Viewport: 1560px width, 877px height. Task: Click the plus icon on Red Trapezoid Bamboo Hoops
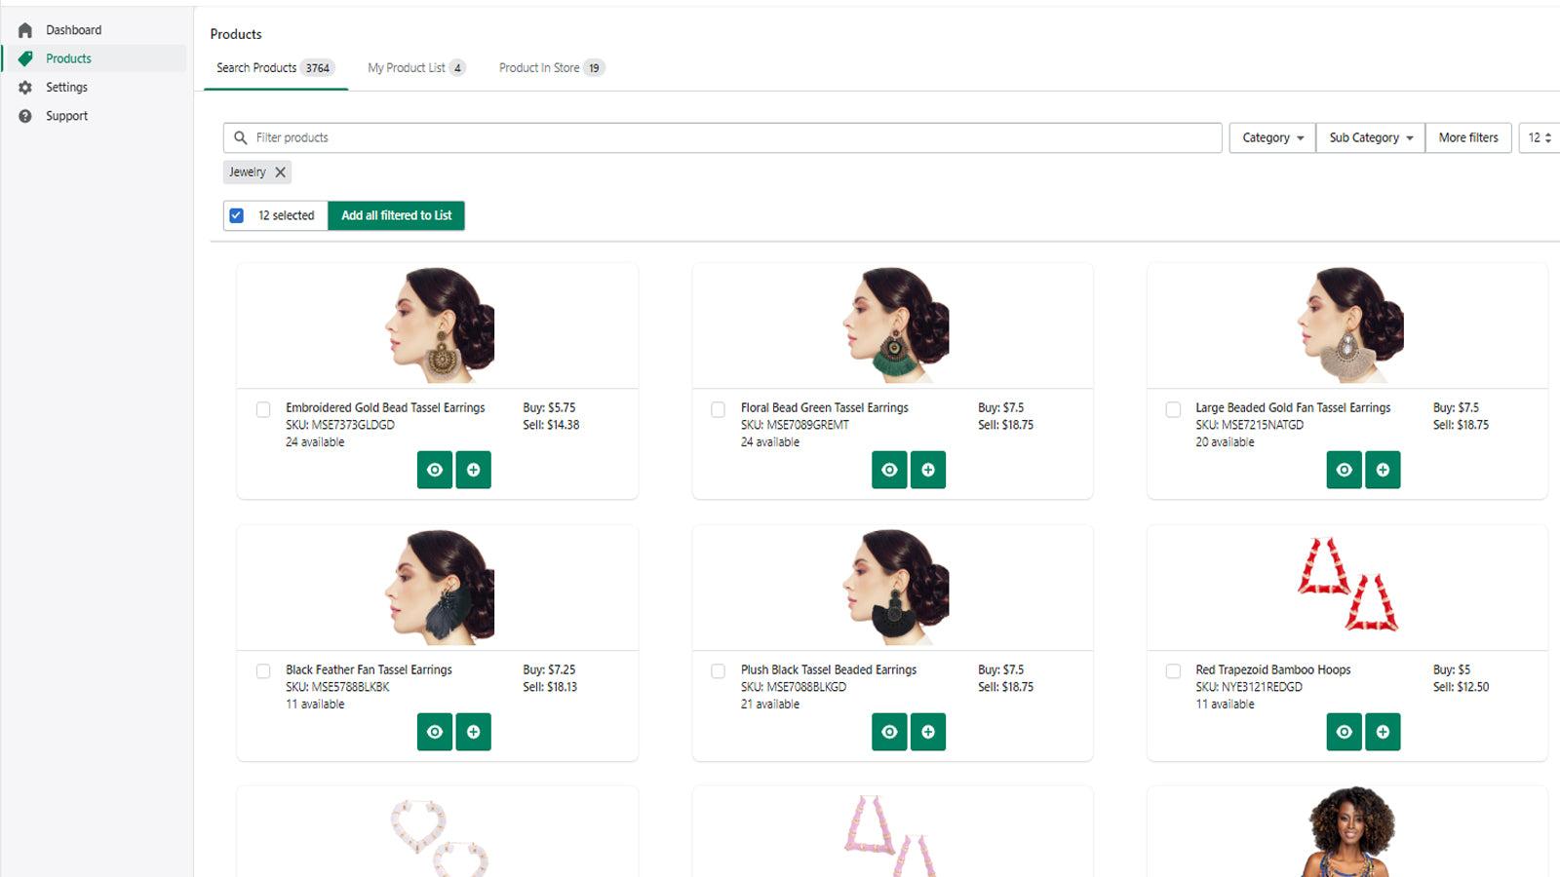point(1383,732)
